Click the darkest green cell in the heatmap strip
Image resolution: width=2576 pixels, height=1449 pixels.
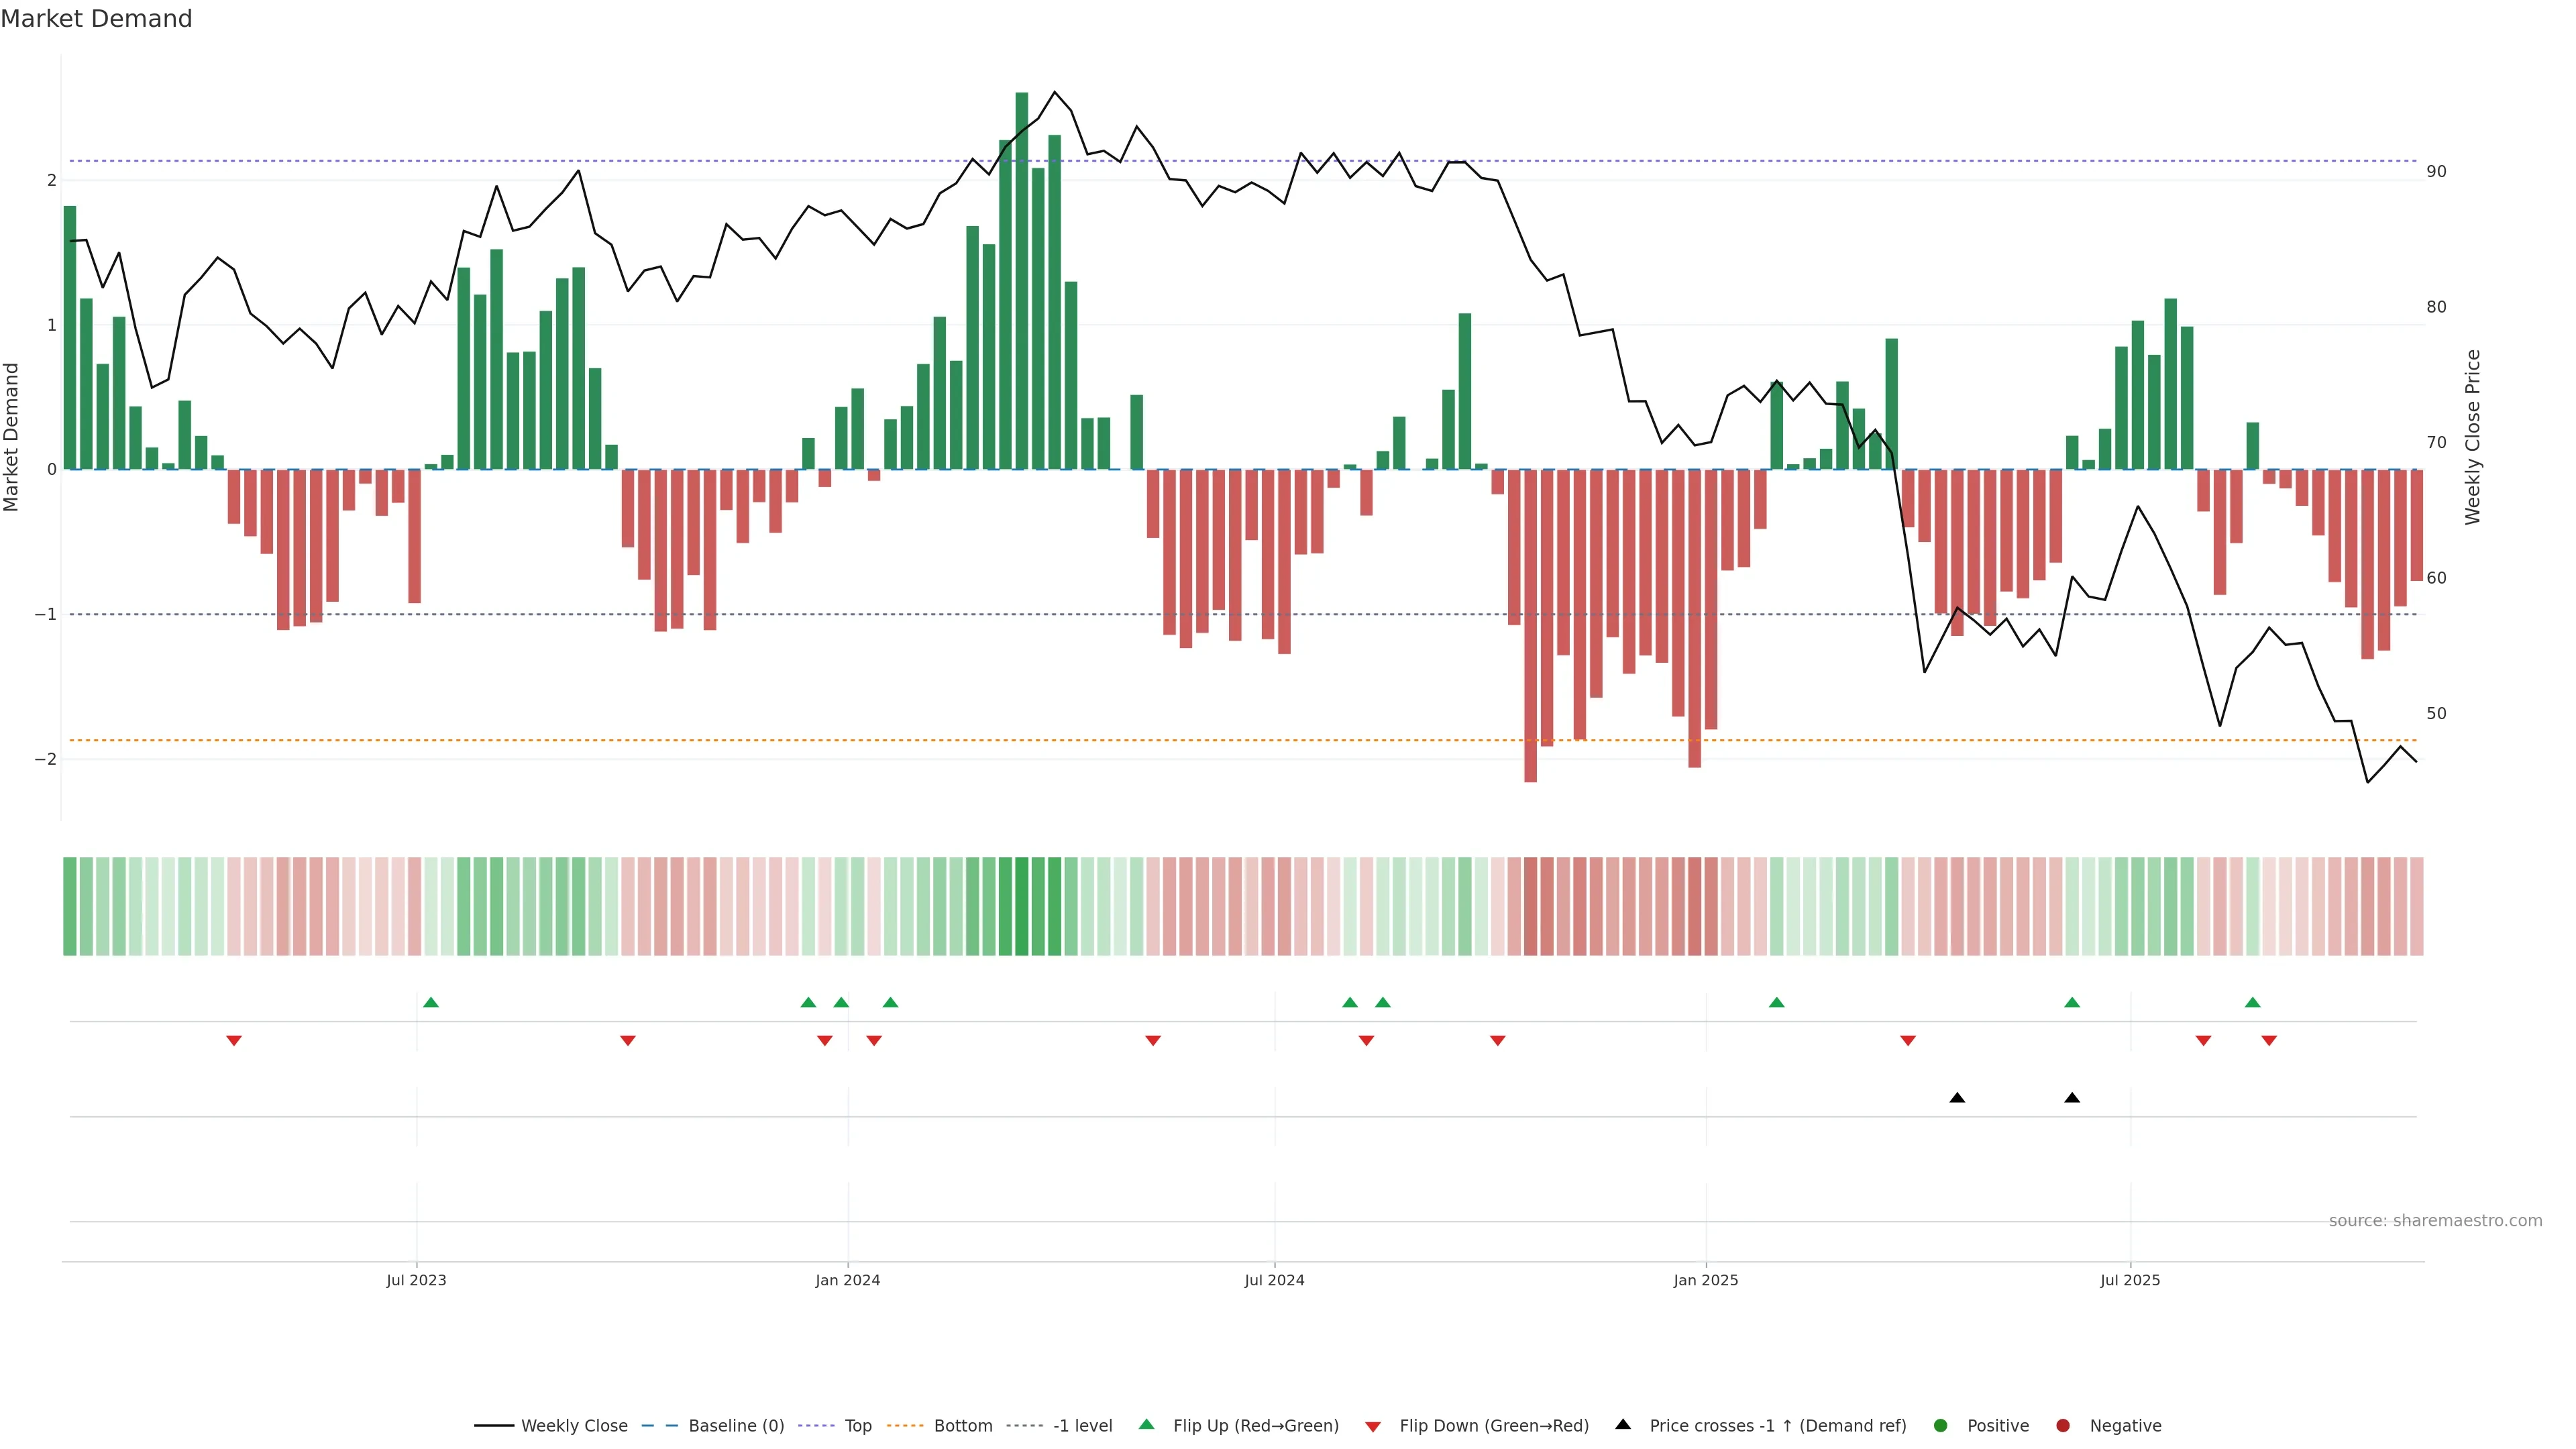pos(1021,906)
